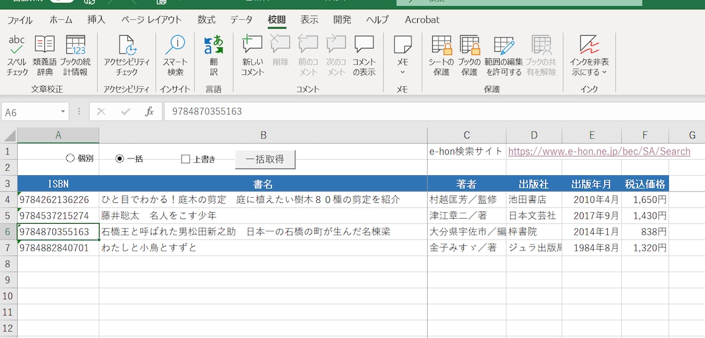Select cell with ISBN 9784537215274

click(x=58, y=216)
